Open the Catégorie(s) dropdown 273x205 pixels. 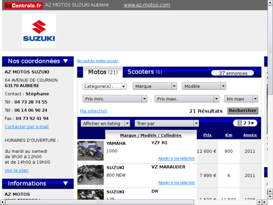pyautogui.click(x=105, y=87)
